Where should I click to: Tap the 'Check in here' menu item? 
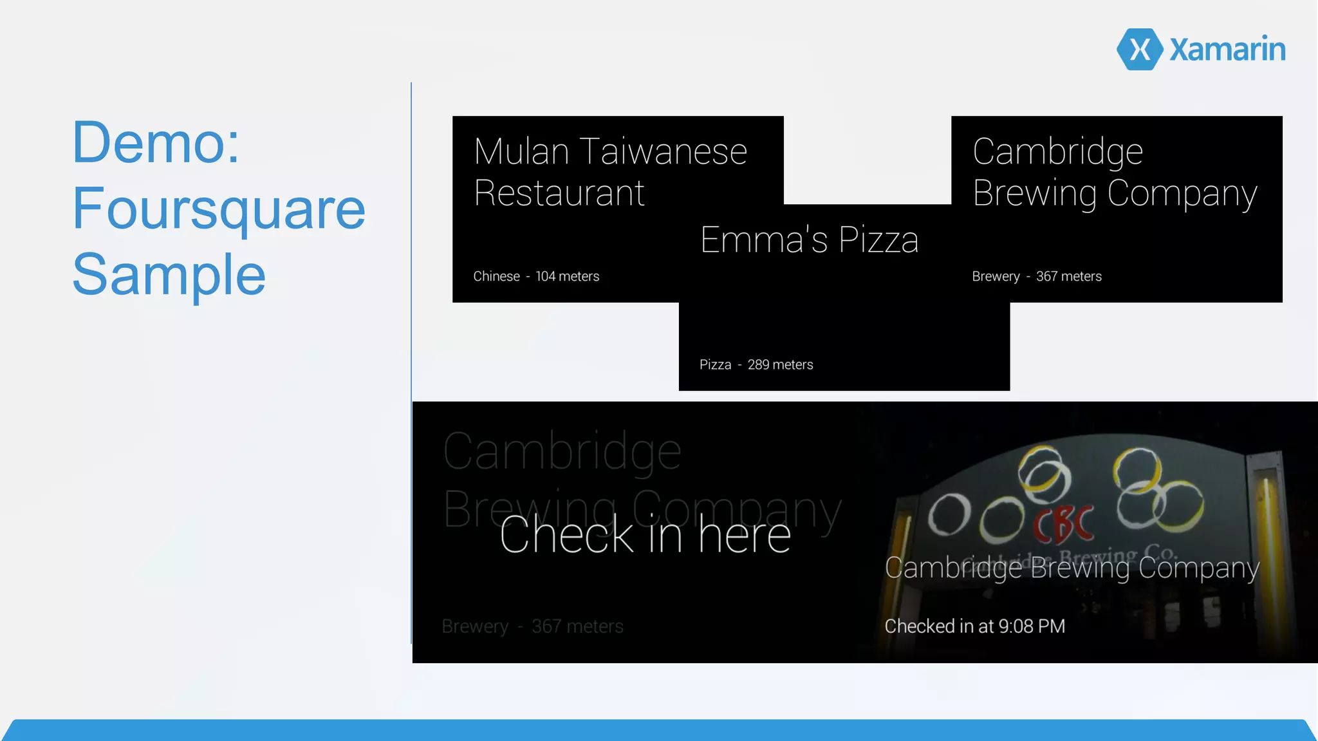click(x=645, y=534)
